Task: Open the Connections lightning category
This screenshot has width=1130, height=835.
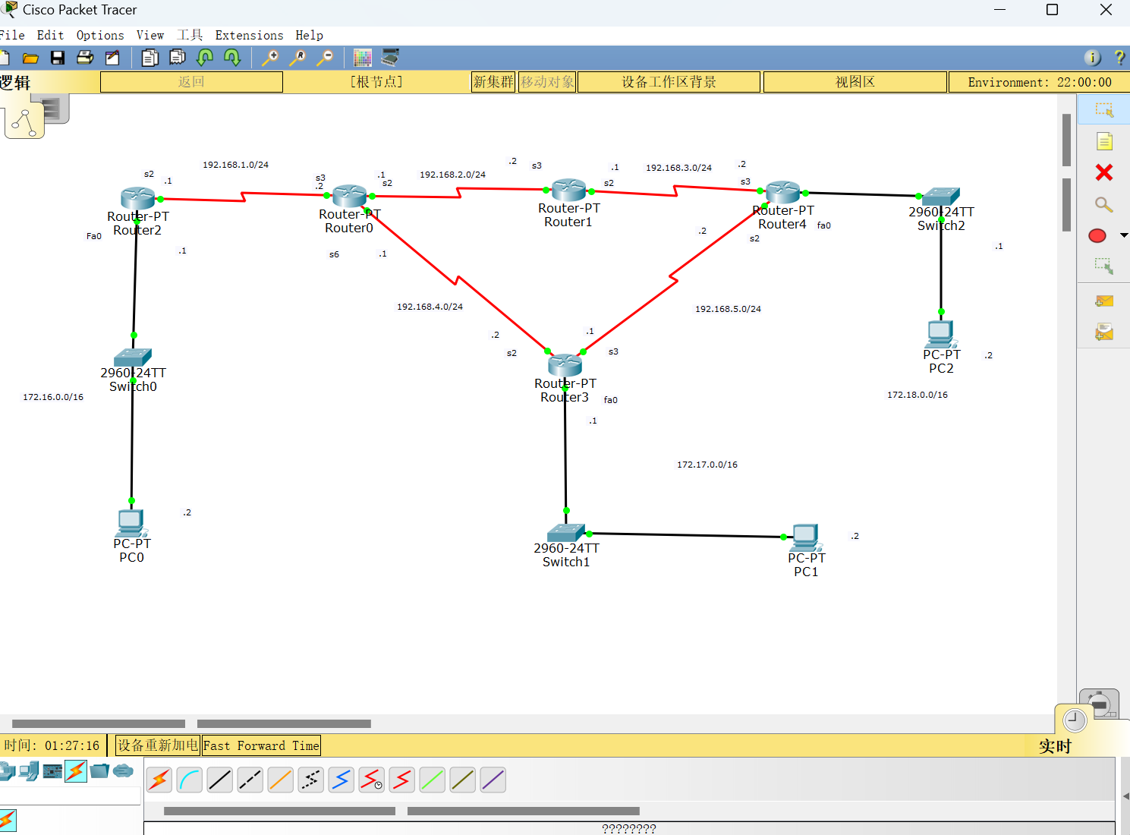Action: [x=76, y=771]
